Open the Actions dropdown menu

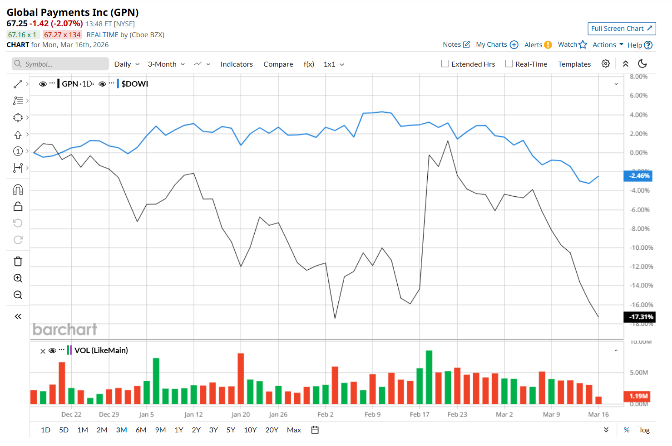pos(608,44)
